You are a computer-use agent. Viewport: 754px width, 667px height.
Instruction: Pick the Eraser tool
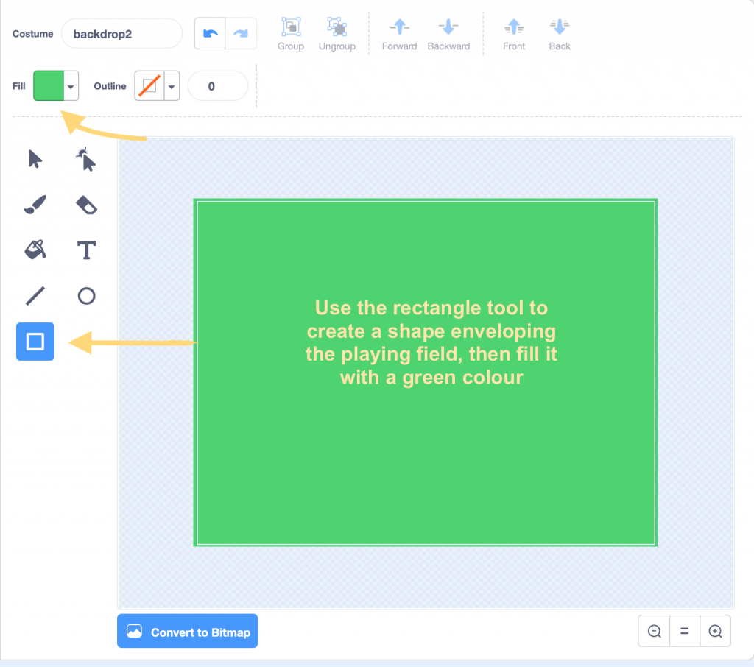pyautogui.click(x=87, y=205)
